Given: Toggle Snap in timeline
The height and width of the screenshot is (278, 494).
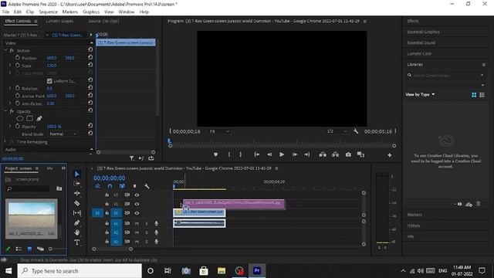Looking at the screenshot, I should pyautogui.click(x=110, y=186).
